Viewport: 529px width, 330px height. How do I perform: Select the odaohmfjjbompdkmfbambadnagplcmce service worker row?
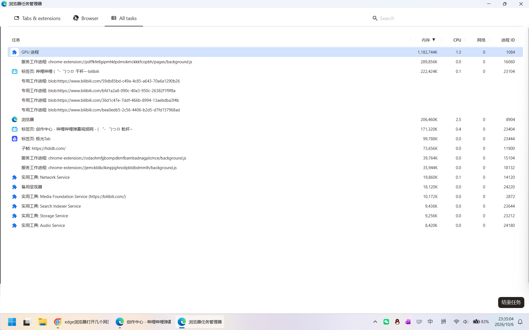(265, 158)
